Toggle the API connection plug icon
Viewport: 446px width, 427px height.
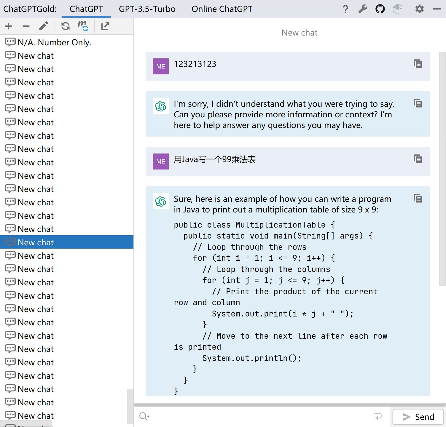pyautogui.click(x=397, y=9)
